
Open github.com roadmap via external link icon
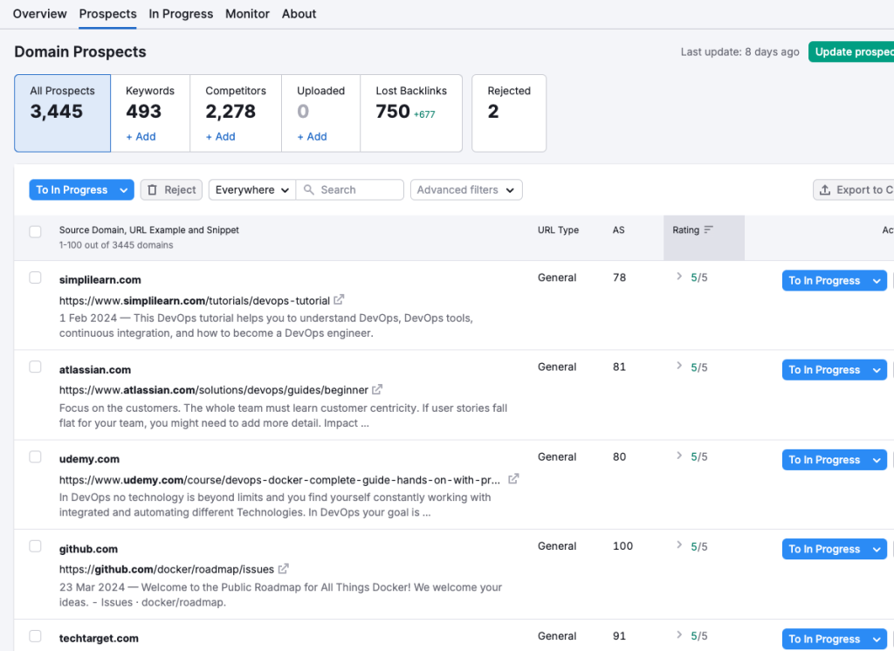pyautogui.click(x=283, y=567)
